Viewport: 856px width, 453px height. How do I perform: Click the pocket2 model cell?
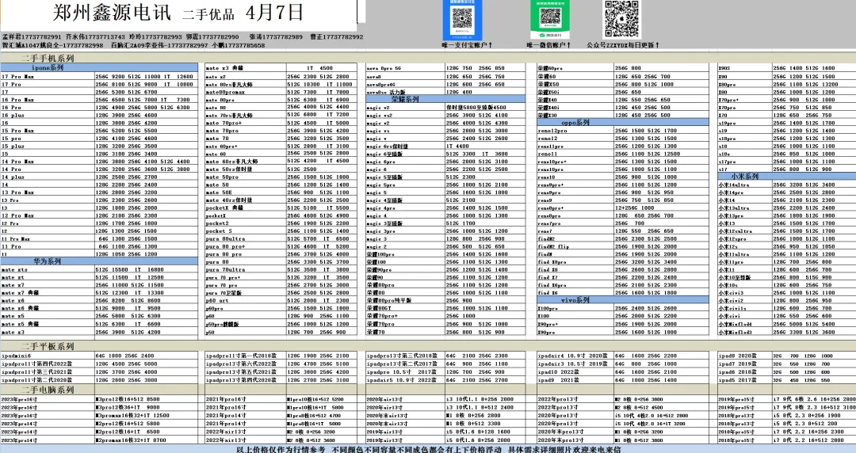(x=246, y=223)
